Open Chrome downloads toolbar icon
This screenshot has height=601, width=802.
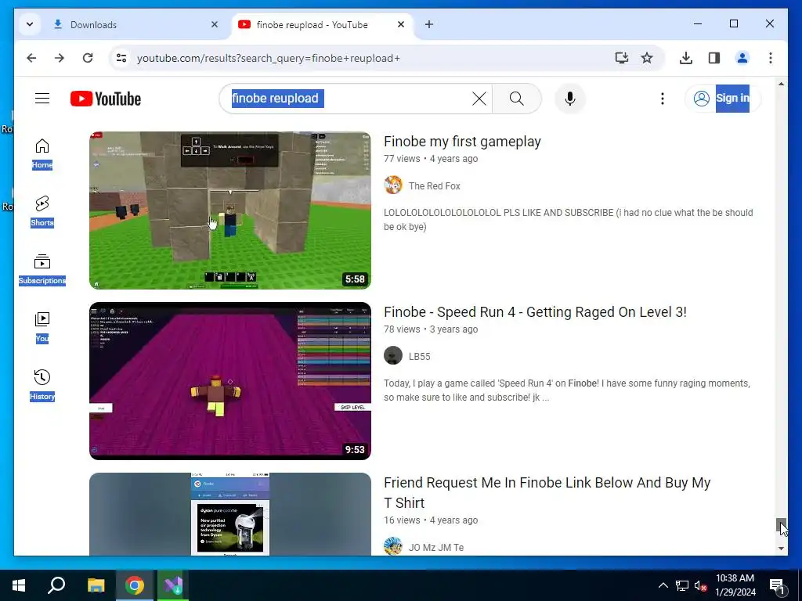686,58
